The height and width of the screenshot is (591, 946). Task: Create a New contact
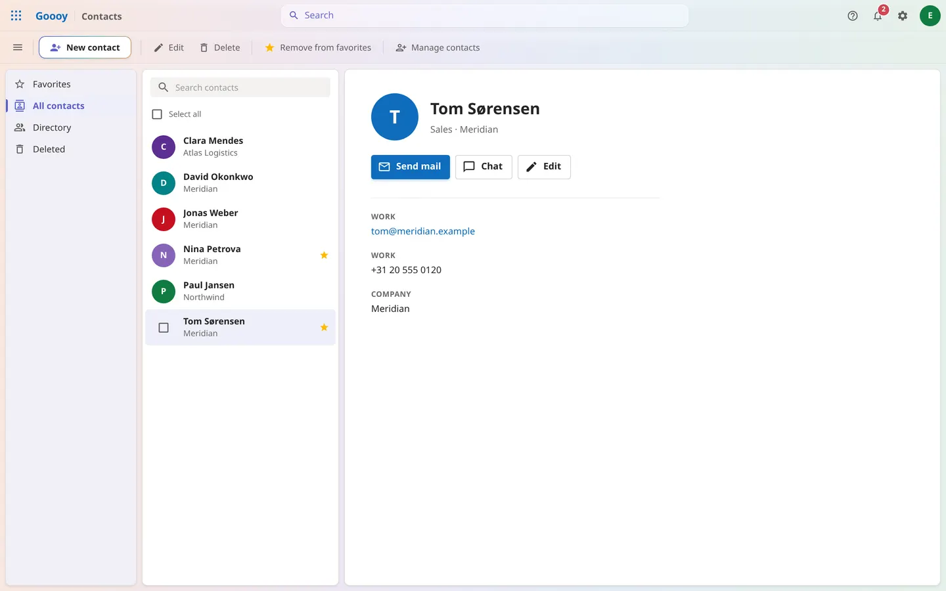coord(85,47)
